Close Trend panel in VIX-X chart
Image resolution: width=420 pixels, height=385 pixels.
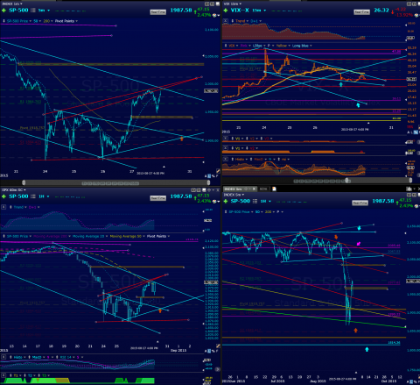click(226, 21)
